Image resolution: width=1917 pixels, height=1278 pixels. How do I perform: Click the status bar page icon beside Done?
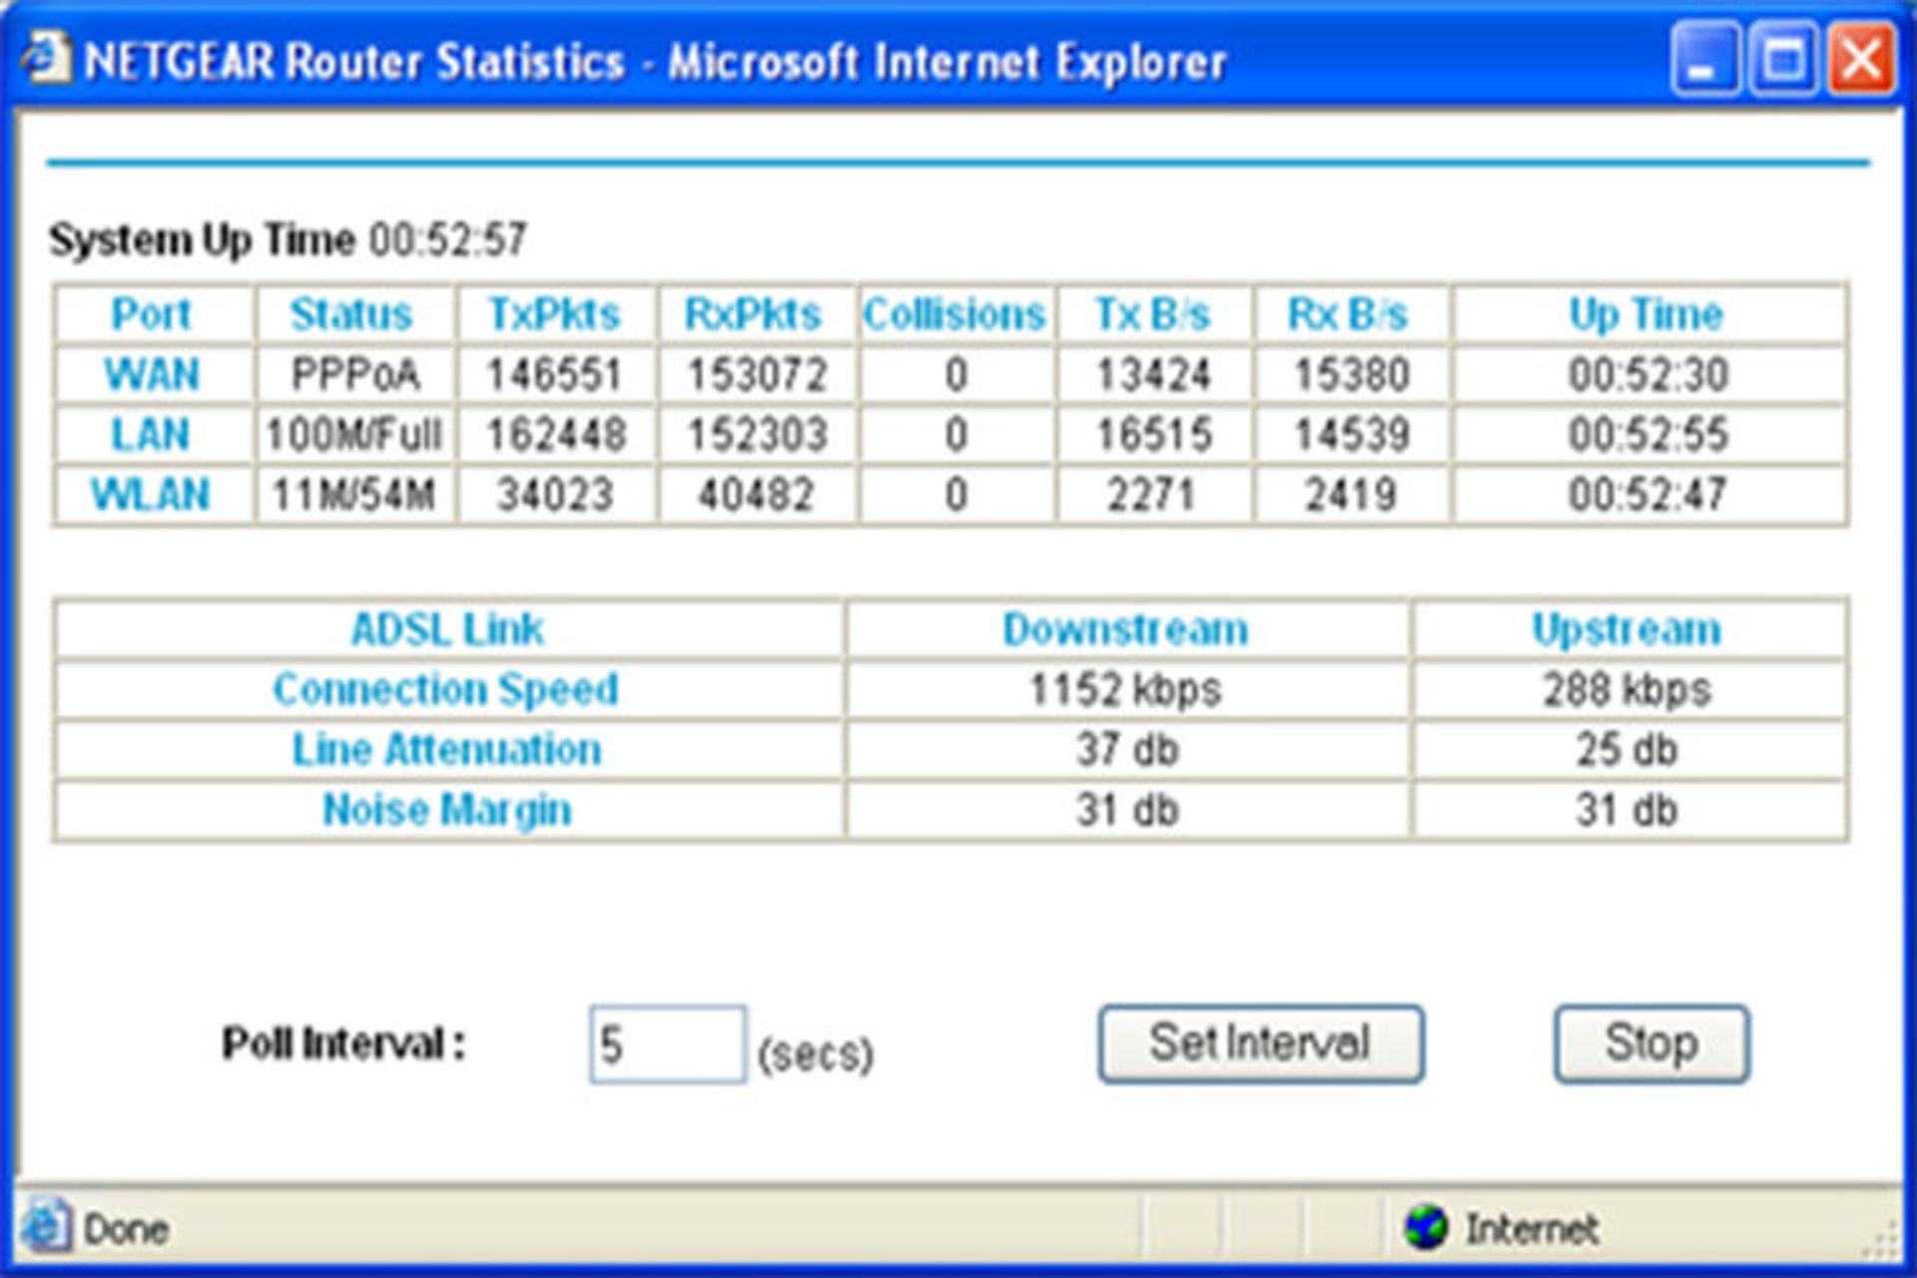click(x=46, y=1226)
